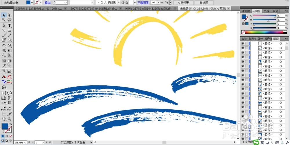Choose the Blend tool
This screenshot has height=145, width=290.
[x=10, y=66]
